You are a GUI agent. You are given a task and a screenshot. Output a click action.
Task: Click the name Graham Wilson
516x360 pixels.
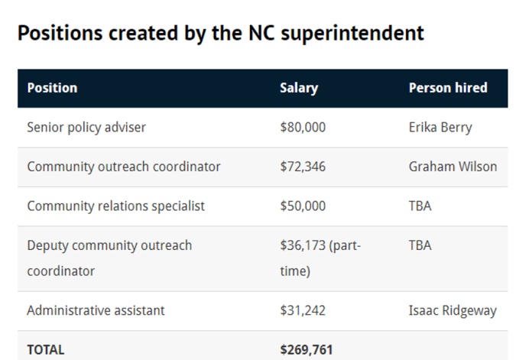point(453,167)
